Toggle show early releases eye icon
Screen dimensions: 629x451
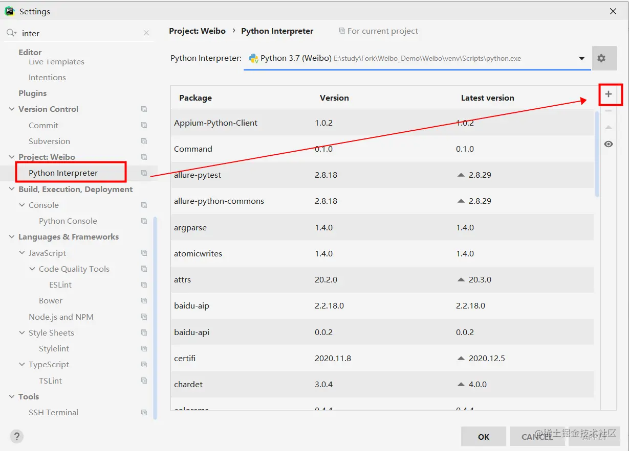[x=609, y=144]
